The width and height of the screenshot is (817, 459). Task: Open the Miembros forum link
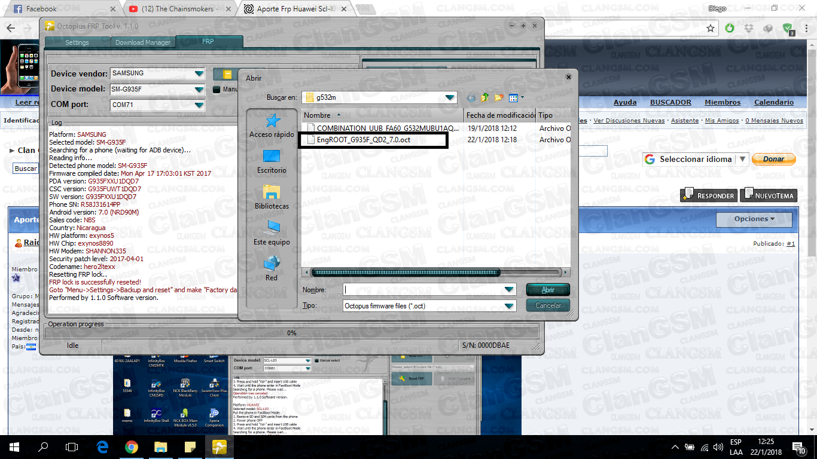(x=723, y=102)
